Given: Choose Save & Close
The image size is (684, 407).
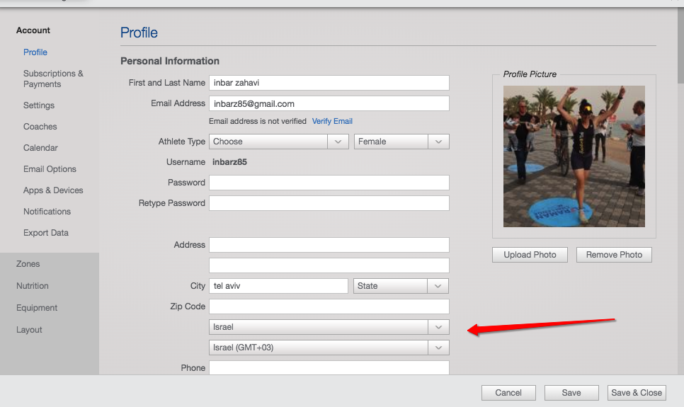Looking at the screenshot, I should [x=637, y=393].
